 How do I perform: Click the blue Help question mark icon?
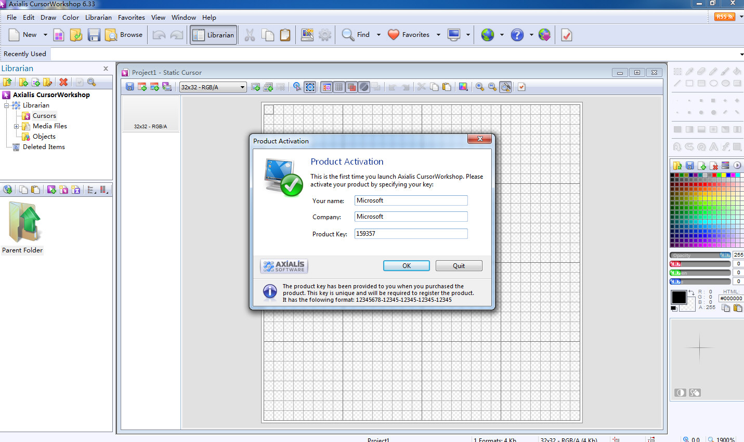coord(517,35)
